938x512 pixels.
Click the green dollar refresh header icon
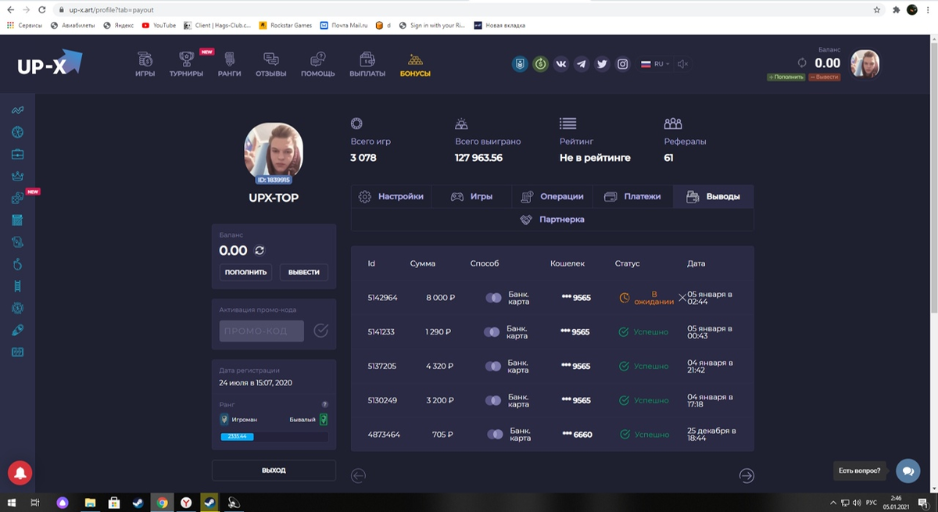(x=540, y=64)
